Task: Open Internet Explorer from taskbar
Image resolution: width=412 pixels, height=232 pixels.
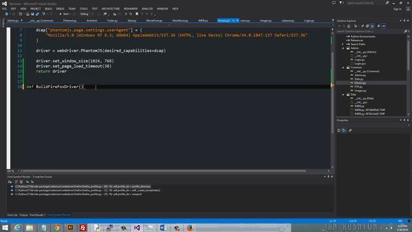Action: (x=17, y=227)
